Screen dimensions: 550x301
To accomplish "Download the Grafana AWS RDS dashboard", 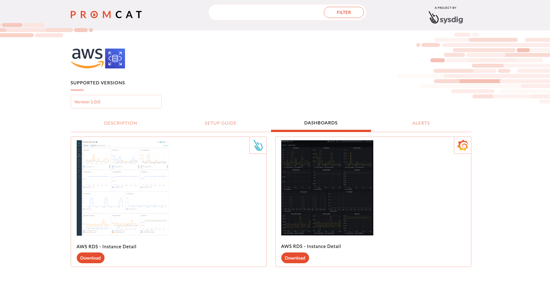I will 295,258.
